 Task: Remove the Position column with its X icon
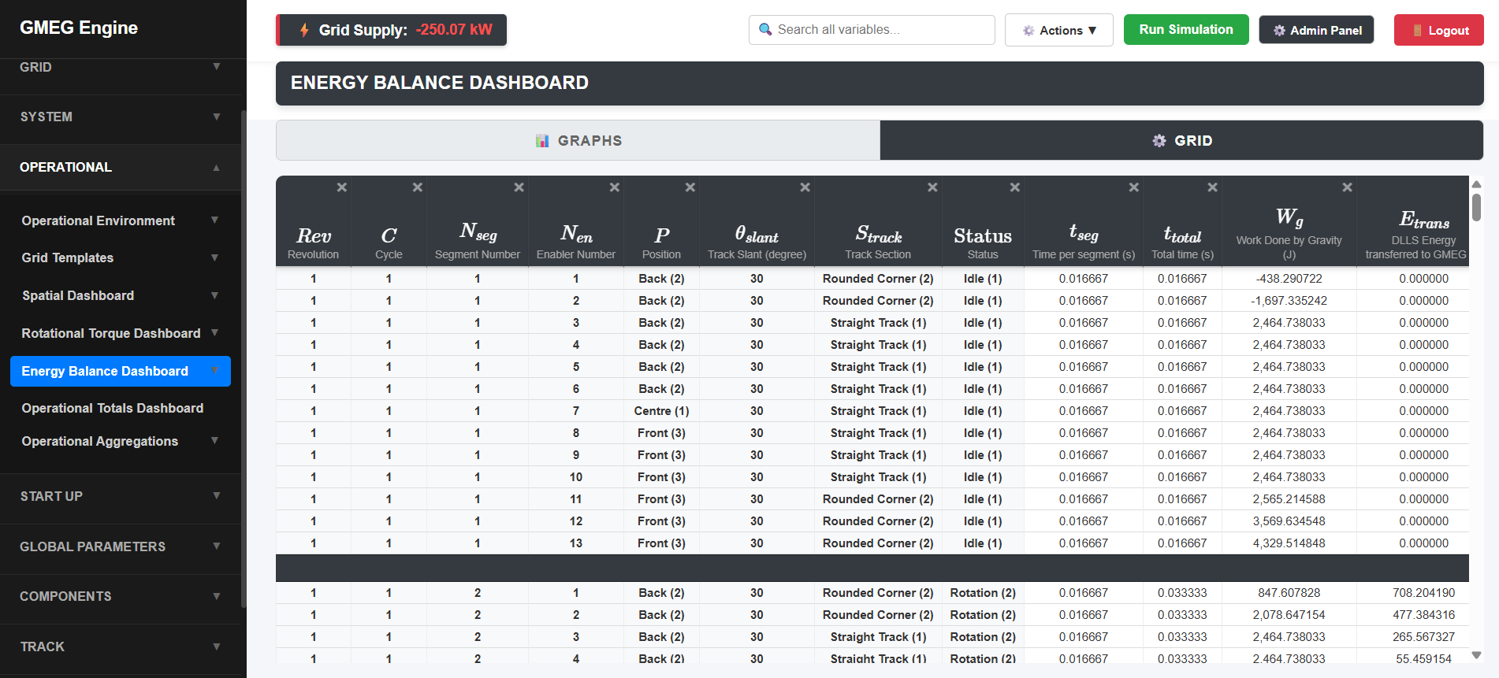point(690,187)
